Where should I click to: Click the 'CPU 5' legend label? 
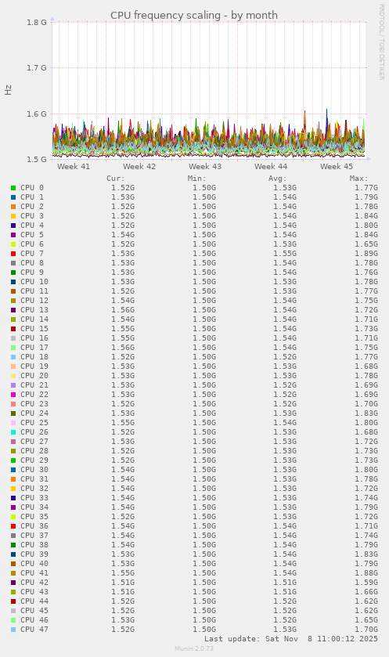click(x=32, y=235)
